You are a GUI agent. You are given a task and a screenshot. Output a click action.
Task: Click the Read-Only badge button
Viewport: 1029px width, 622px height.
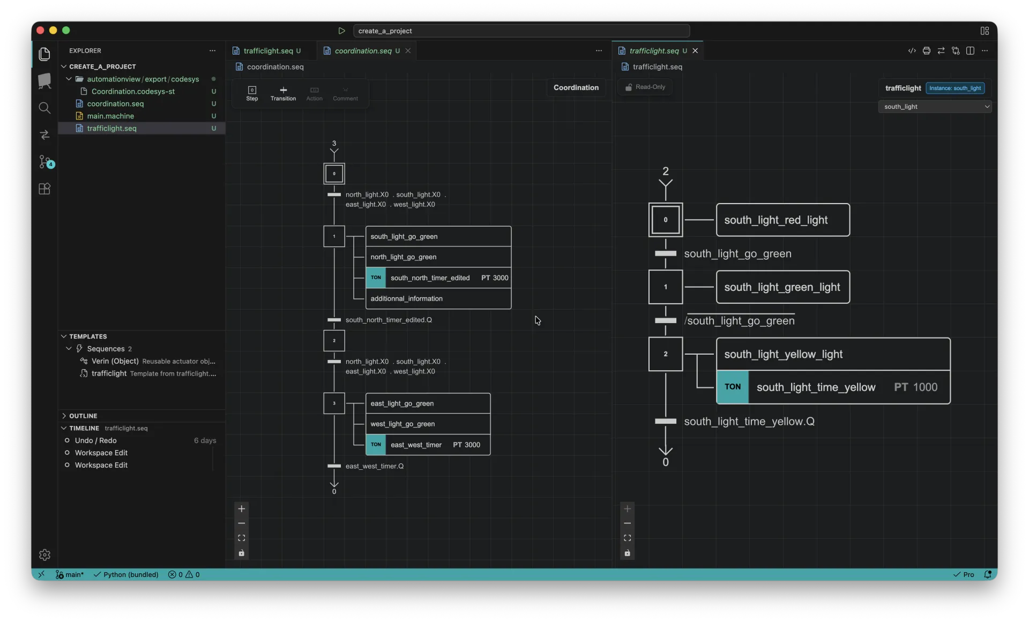point(645,87)
